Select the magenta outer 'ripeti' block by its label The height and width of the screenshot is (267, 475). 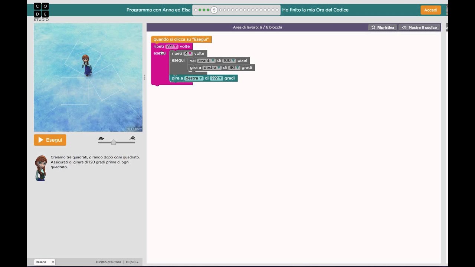pos(158,46)
